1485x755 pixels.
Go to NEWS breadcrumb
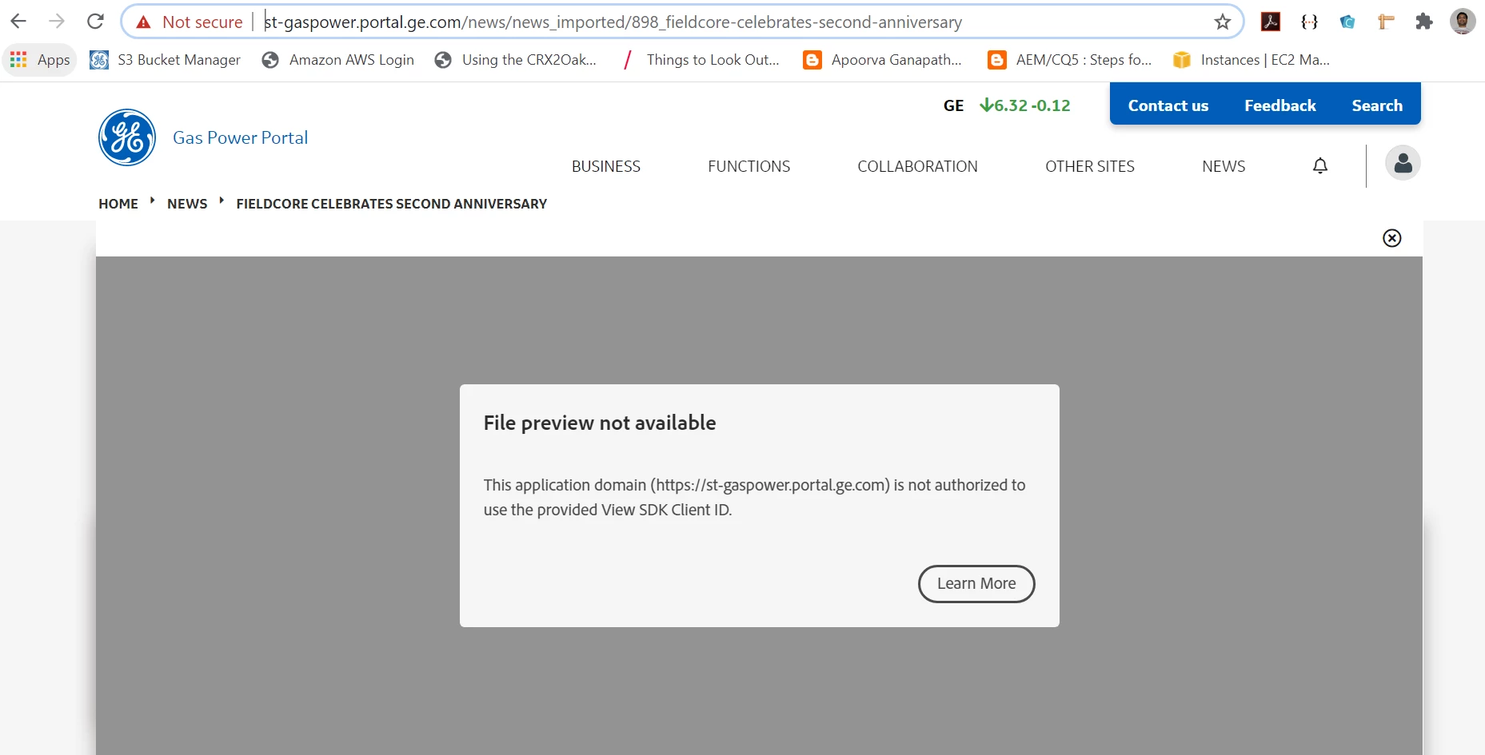(187, 204)
